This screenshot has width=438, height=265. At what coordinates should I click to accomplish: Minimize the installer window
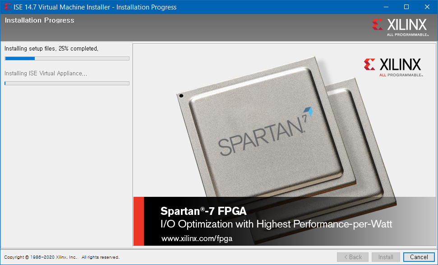pyautogui.click(x=386, y=7)
